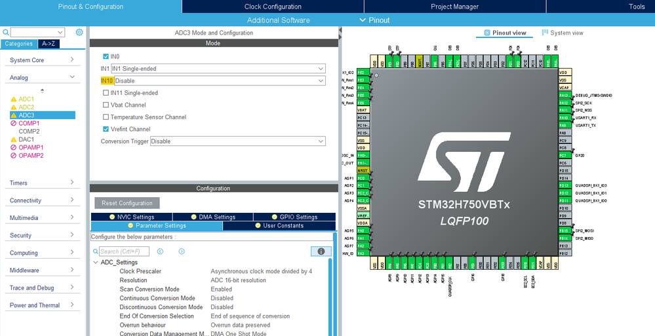The image size is (655, 336).
Task: Click the settings gear icon in categories panel
Action: click(79, 33)
